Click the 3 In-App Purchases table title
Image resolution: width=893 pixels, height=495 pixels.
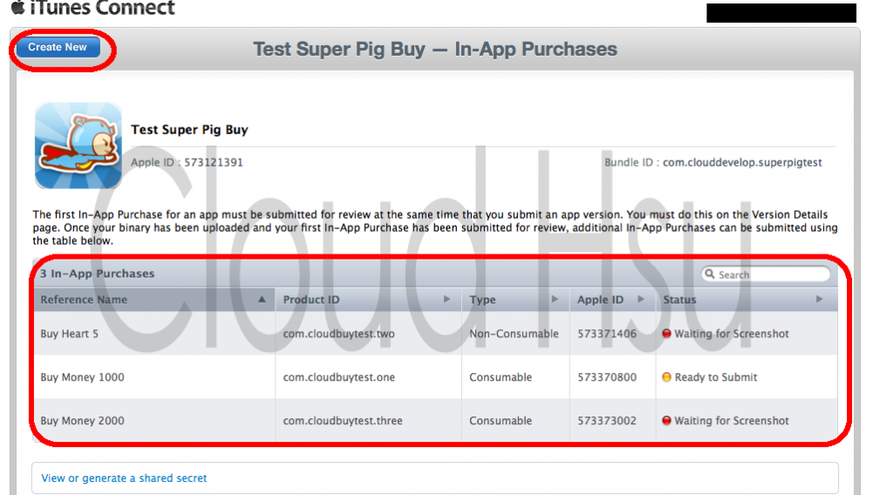(x=97, y=274)
